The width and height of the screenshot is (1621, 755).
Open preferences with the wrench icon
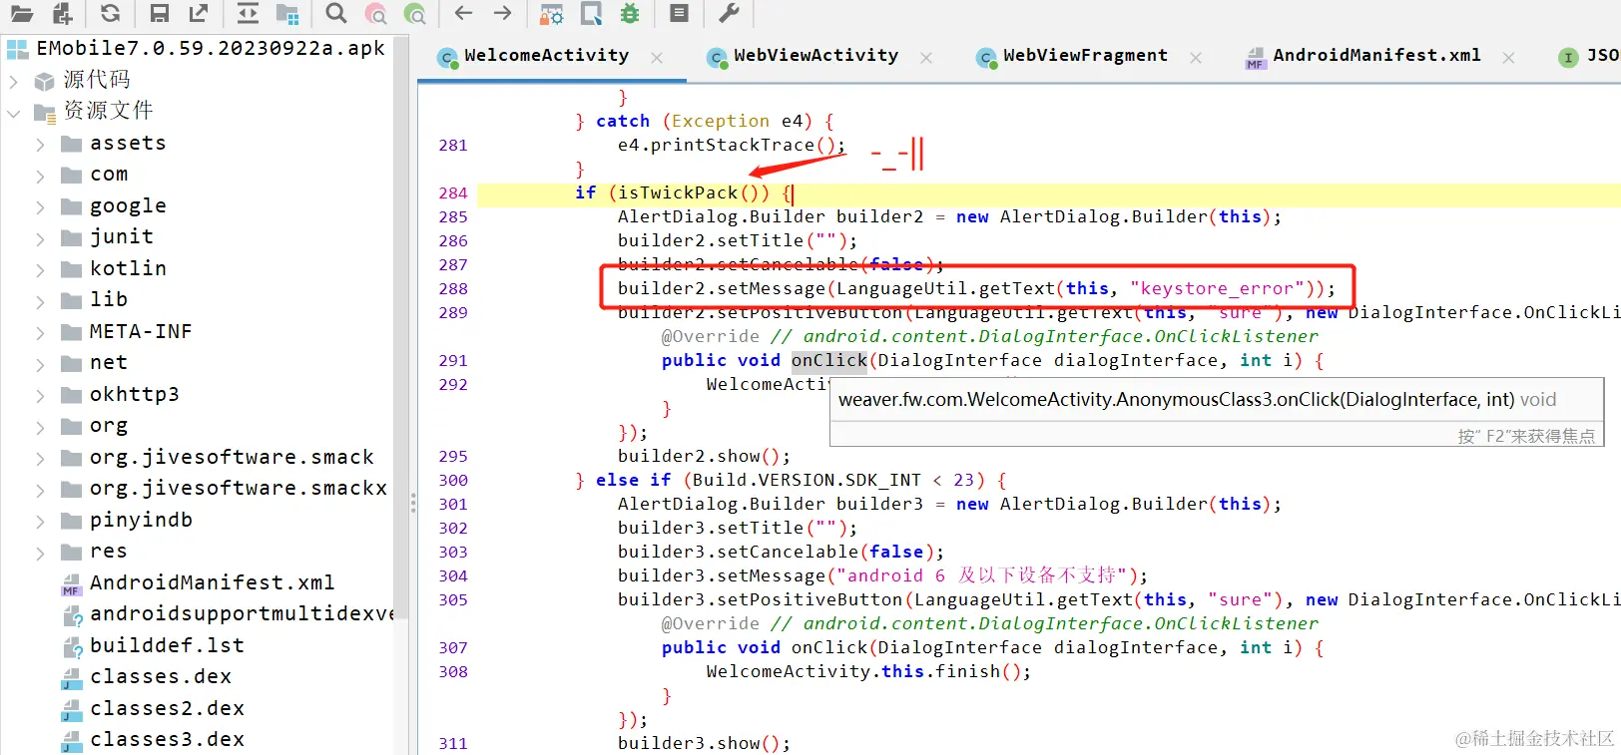729,13
